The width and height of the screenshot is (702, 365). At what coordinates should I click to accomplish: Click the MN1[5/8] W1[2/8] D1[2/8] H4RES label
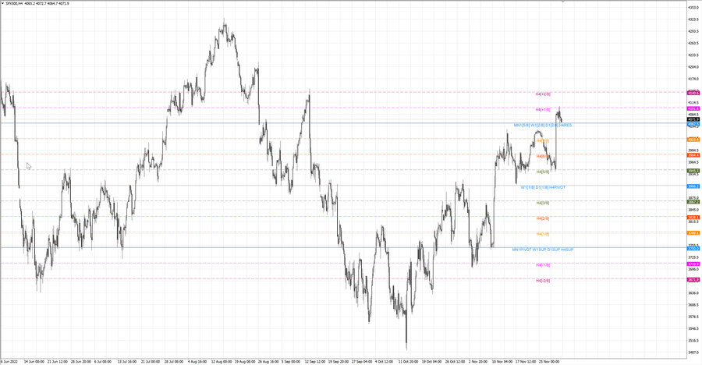[543, 126]
